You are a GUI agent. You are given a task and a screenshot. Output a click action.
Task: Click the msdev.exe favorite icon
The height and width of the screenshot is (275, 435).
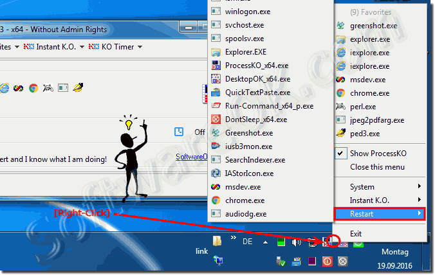[x=341, y=80]
